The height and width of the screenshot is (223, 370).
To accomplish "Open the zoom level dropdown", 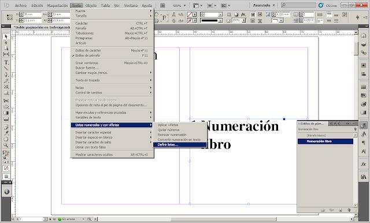I will coord(184,5).
